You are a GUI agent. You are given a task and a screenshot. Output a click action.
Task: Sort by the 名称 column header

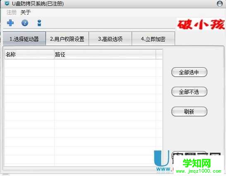tap(29, 55)
